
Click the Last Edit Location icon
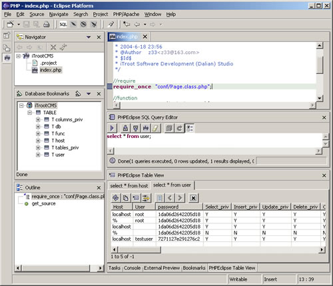tap(127, 24)
